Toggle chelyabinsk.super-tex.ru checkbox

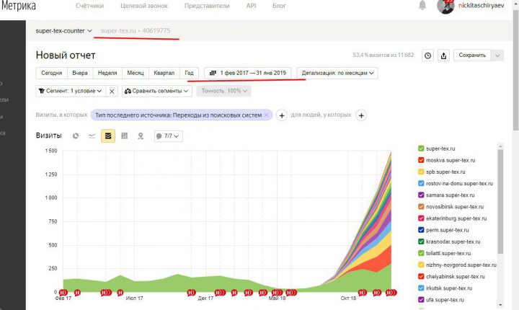click(x=421, y=276)
